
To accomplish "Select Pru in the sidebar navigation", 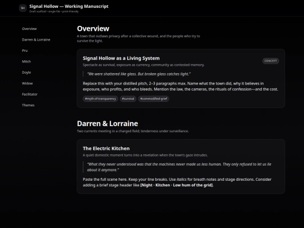I will click(25, 51).
